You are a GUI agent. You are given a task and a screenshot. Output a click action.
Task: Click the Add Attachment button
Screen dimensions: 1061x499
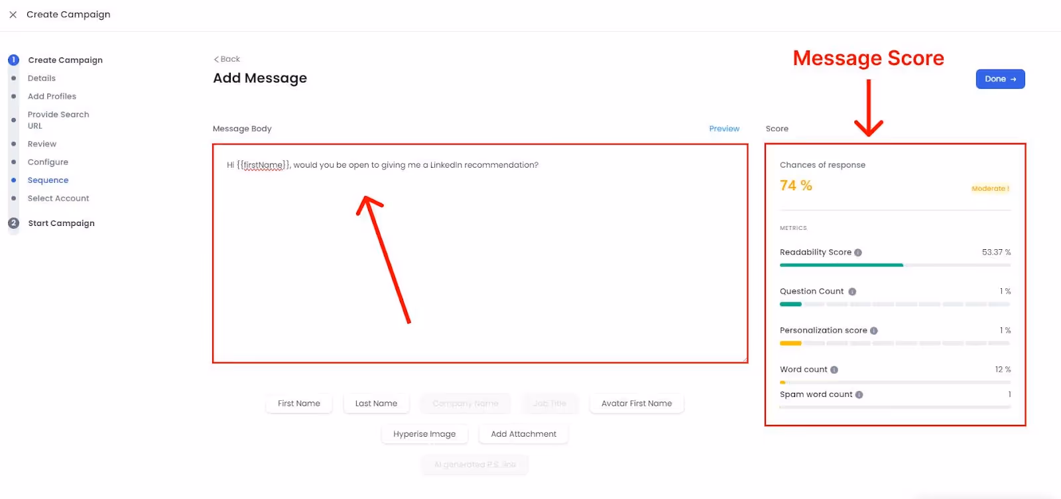point(524,434)
